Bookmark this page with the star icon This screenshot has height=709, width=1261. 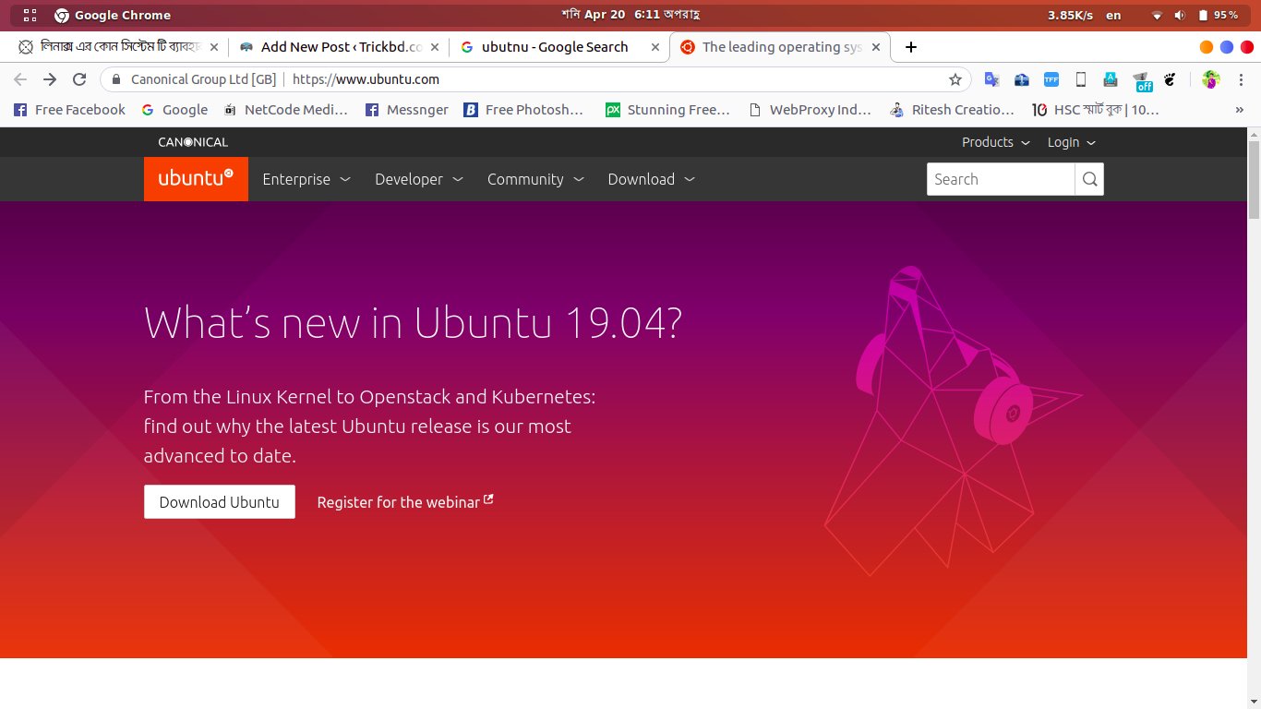[955, 79]
